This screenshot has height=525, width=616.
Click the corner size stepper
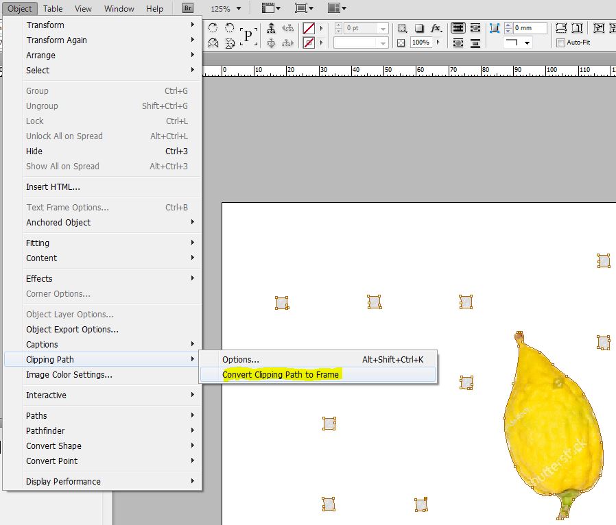508,28
